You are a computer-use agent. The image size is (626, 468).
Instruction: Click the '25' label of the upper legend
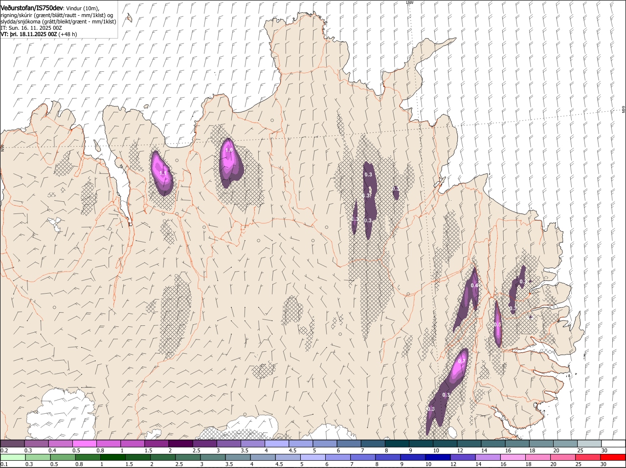click(x=580, y=450)
